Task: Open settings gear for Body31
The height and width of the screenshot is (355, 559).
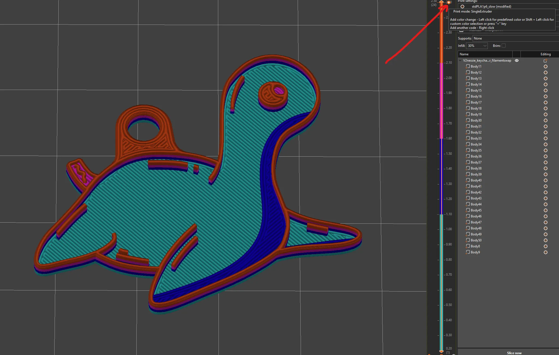Action: (546, 126)
